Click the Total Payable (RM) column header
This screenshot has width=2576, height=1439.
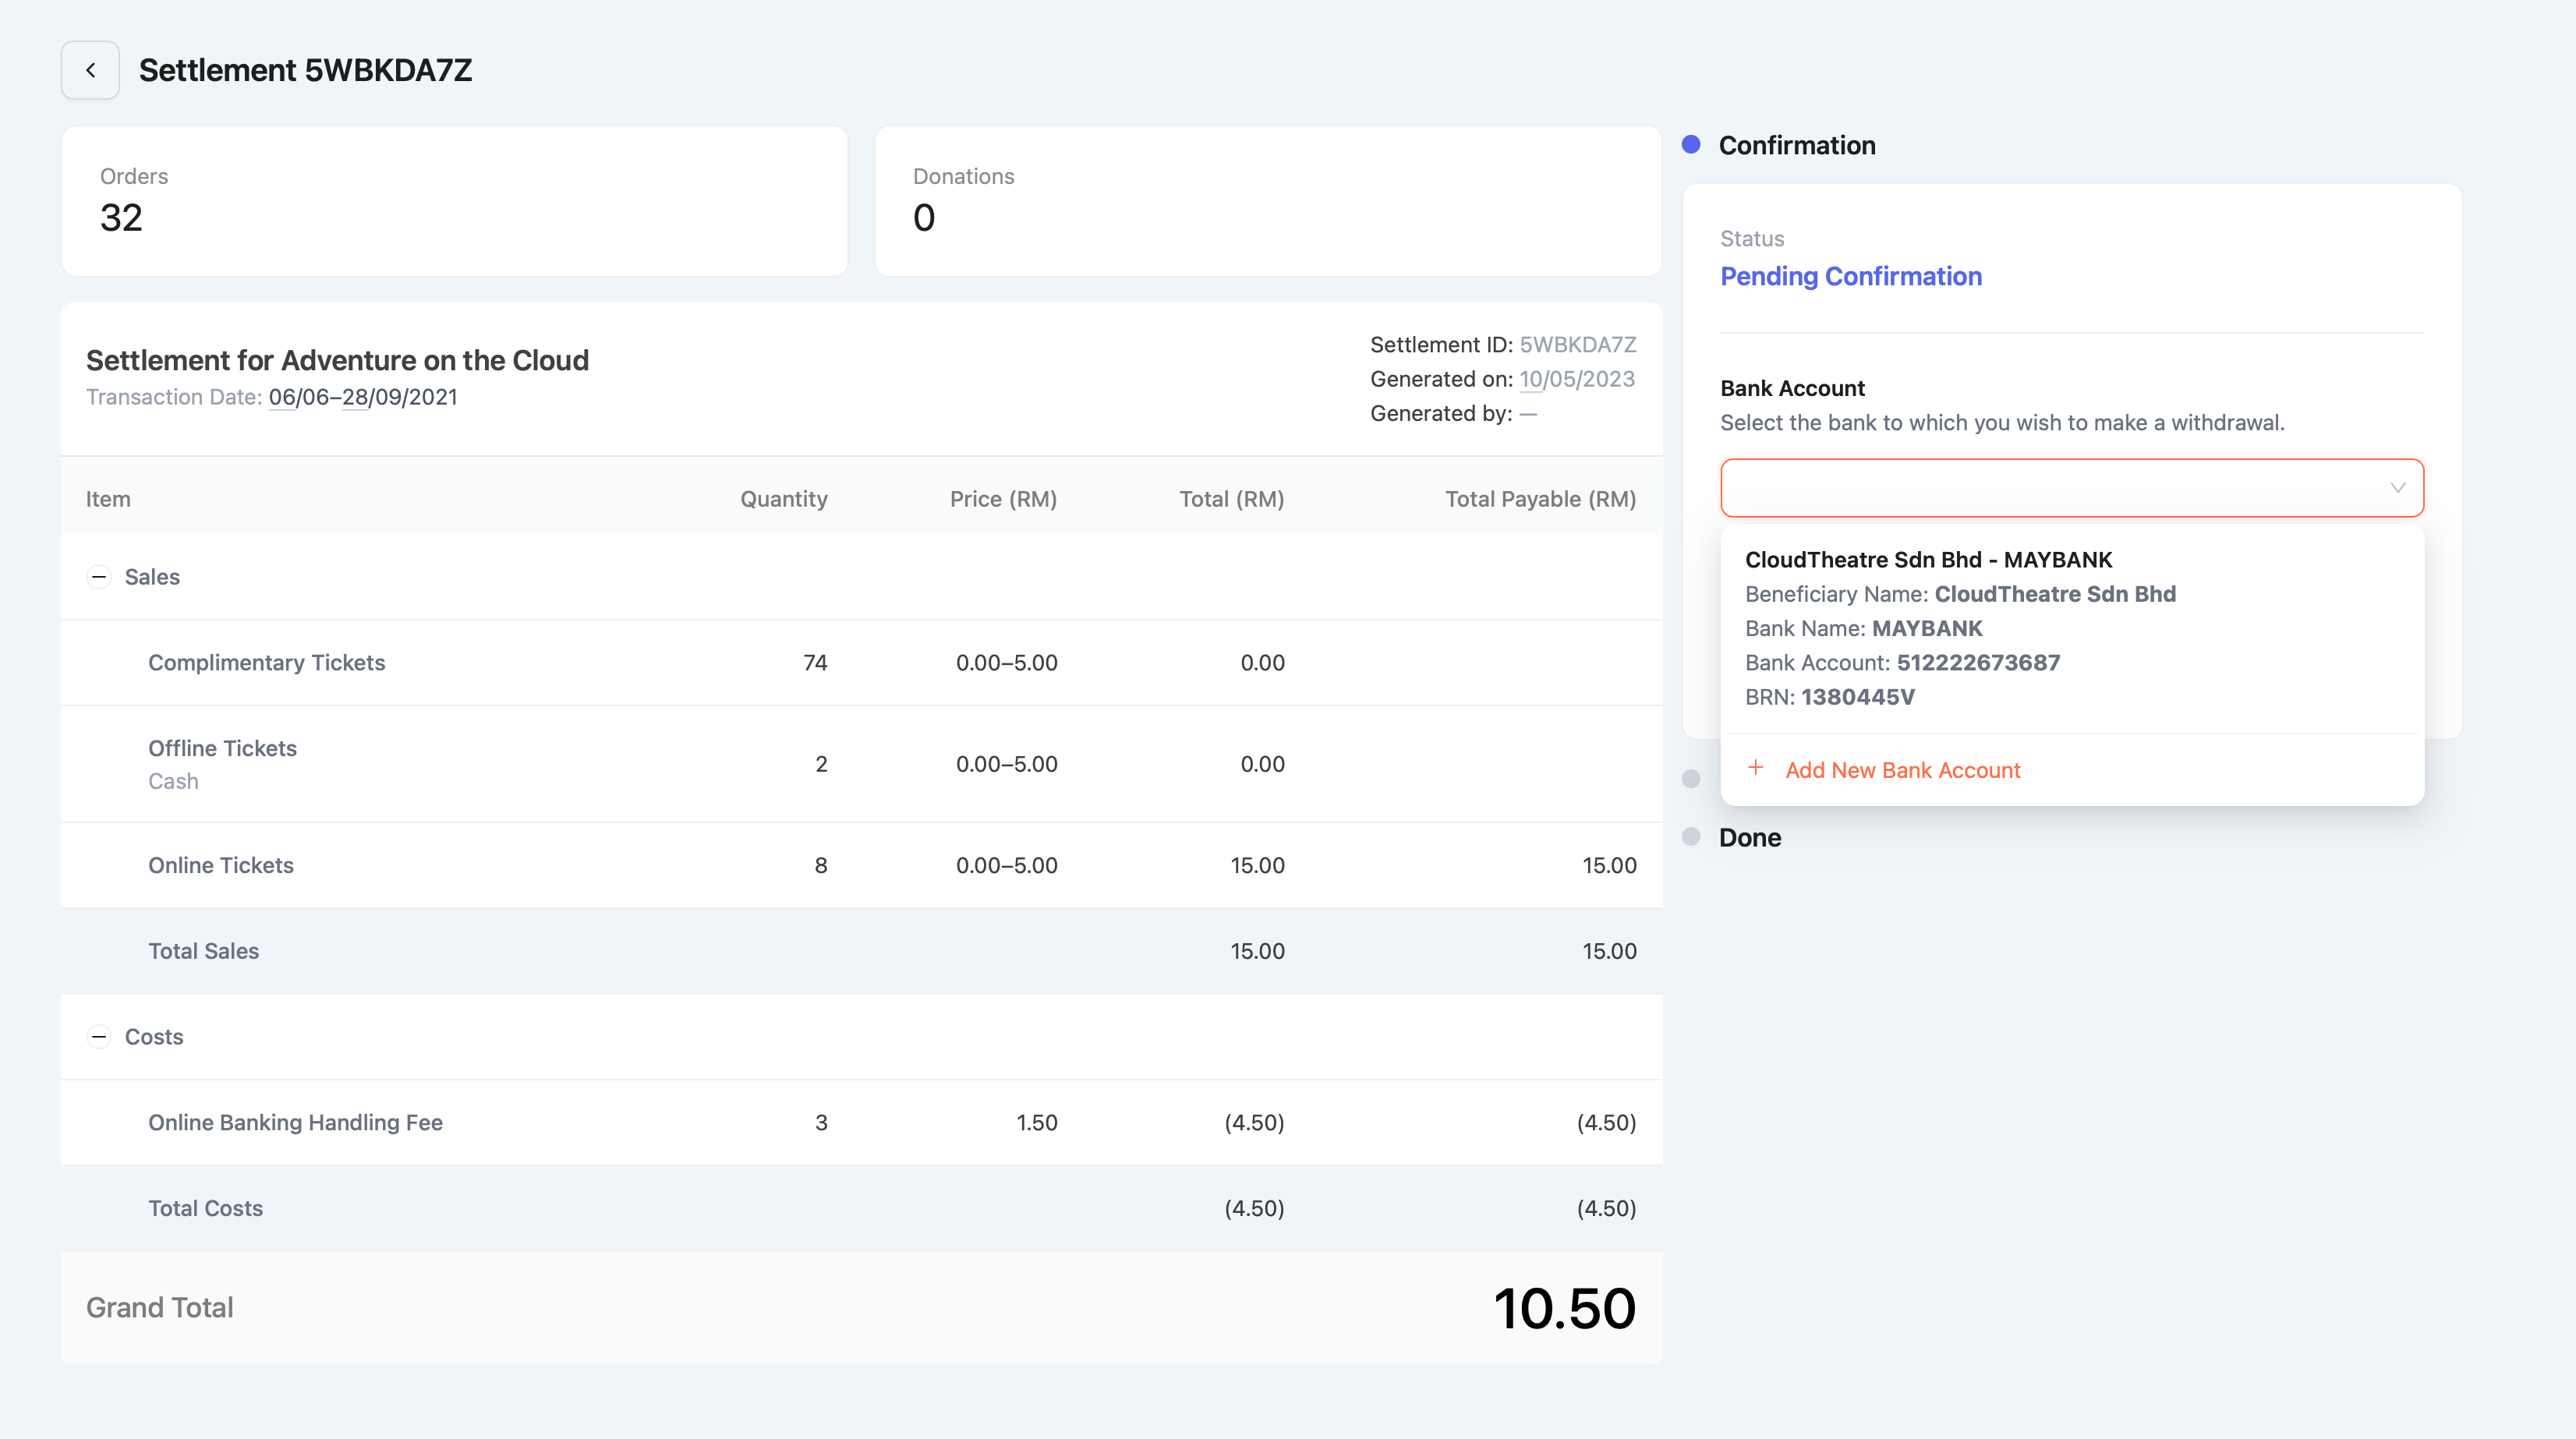(x=1540, y=499)
